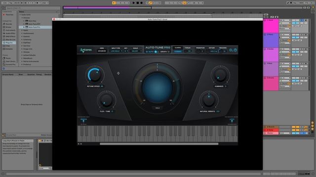The height and width of the screenshot is (177, 316).
Task: Expand the Auto-Key plugin entry
Action: pyautogui.click(x=24, y=21)
